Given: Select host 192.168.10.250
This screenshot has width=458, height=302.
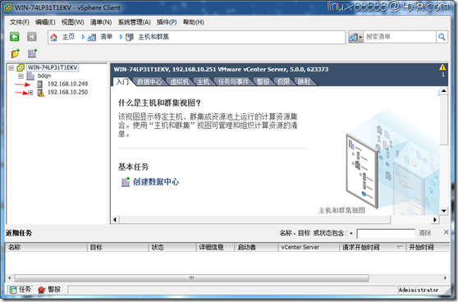Looking at the screenshot, I should click(67, 92).
